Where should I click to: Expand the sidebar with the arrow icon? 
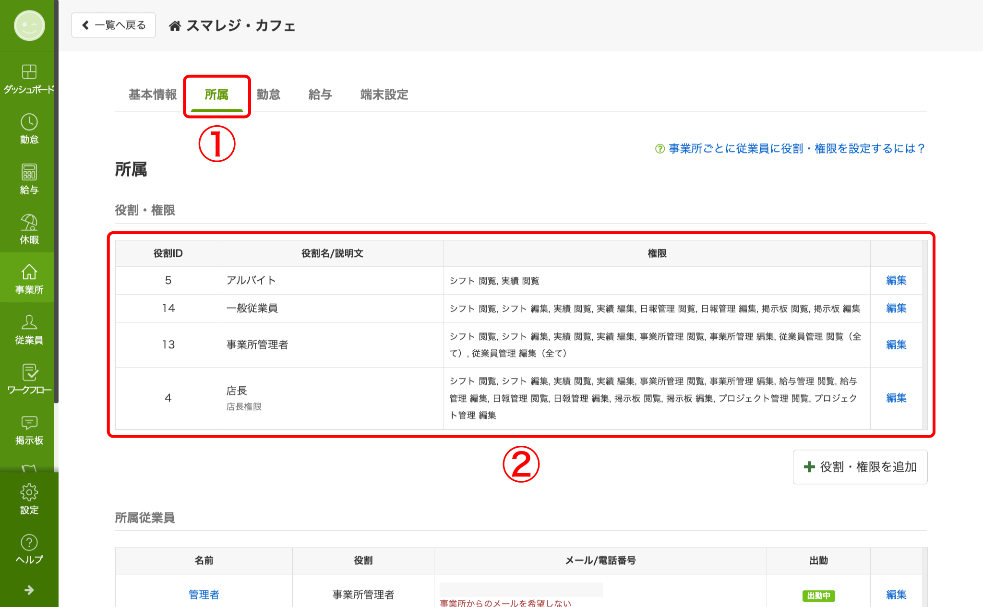[29, 590]
